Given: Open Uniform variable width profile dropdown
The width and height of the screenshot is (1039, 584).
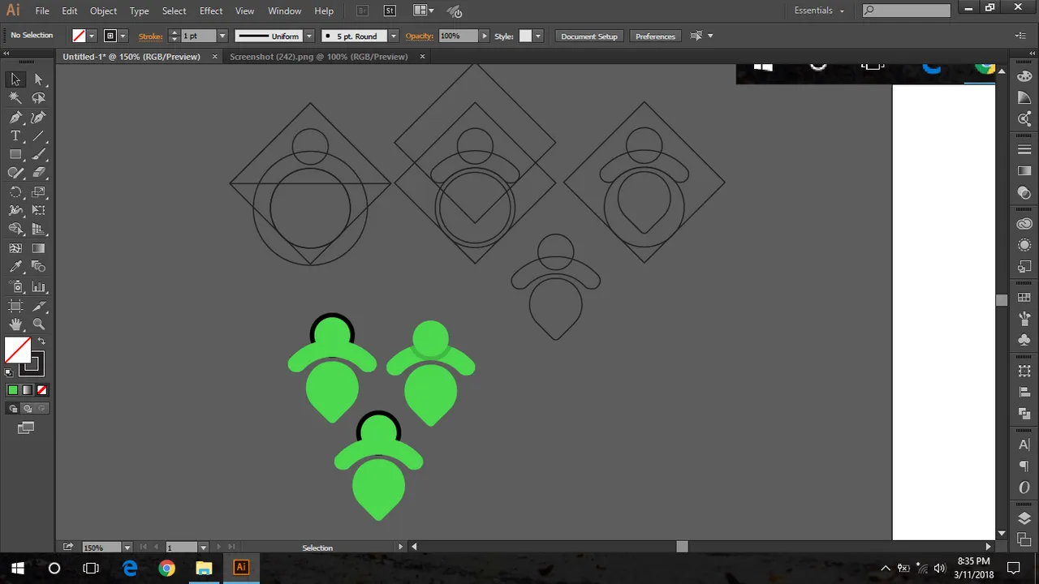Looking at the screenshot, I should click(x=308, y=36).
